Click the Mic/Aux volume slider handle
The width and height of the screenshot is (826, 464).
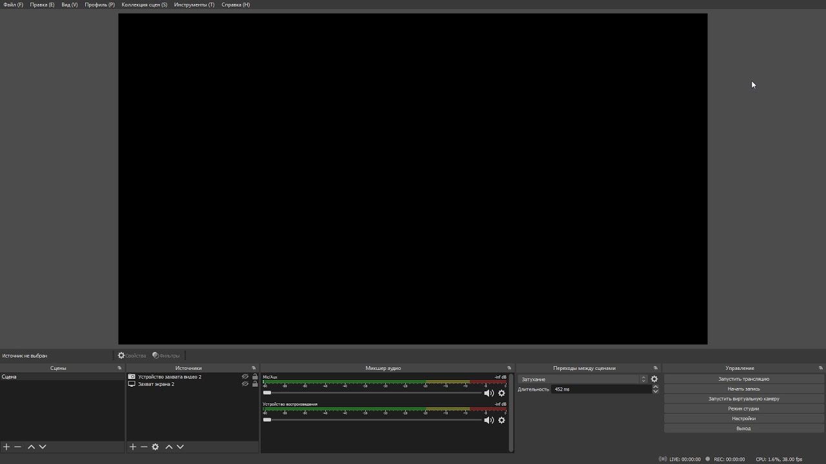coord(267,393)
